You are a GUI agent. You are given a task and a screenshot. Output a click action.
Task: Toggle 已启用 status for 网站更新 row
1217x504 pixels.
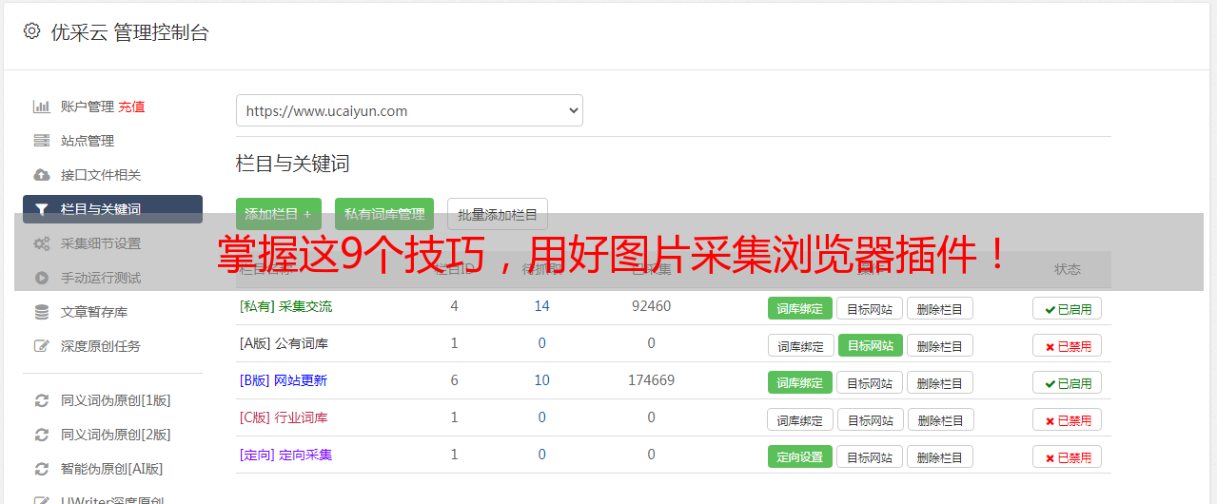(x=1067, y=382)
